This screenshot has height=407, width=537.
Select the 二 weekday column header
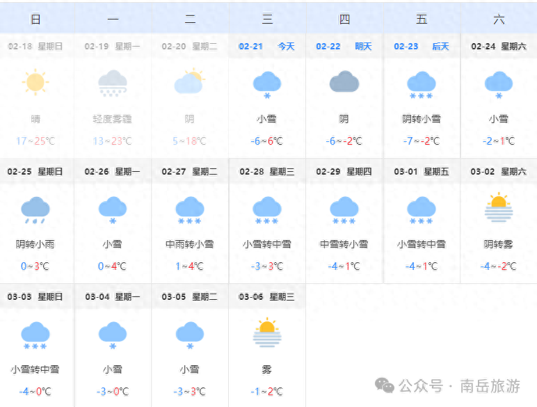click(190, 19)
